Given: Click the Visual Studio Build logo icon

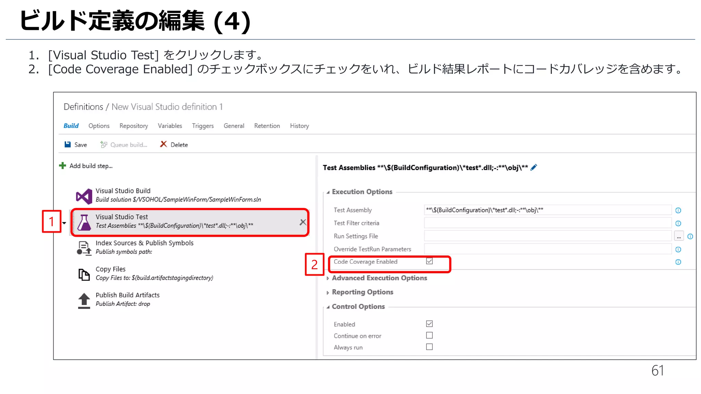Looking at the screenshot, I should (84, 196).
